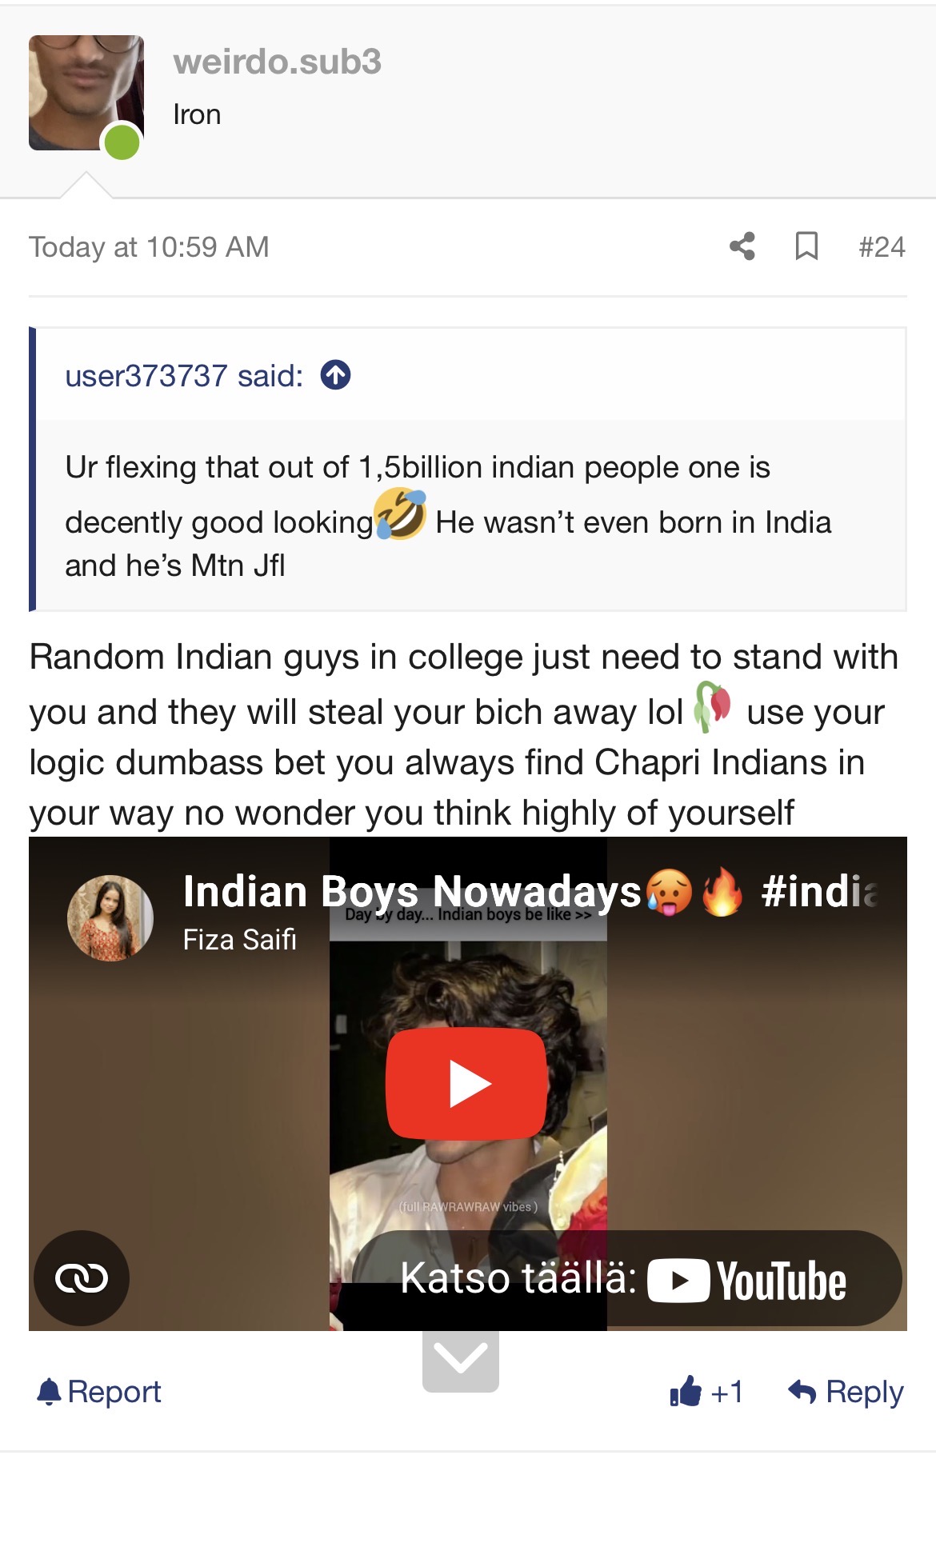Expand post with the down chevron

point(461,1360)
